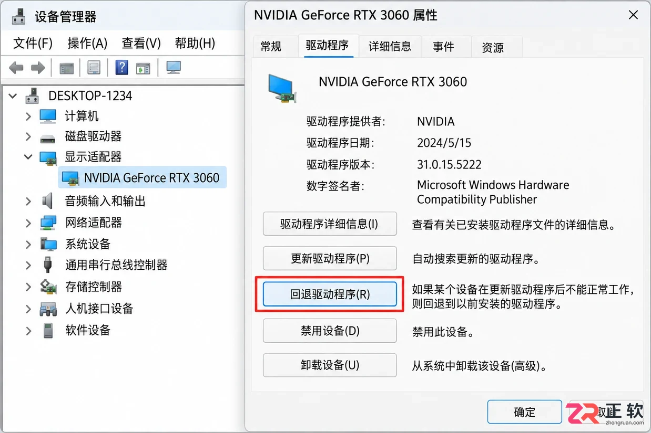Select the 人机接口设备 tree label

point(99,309)
